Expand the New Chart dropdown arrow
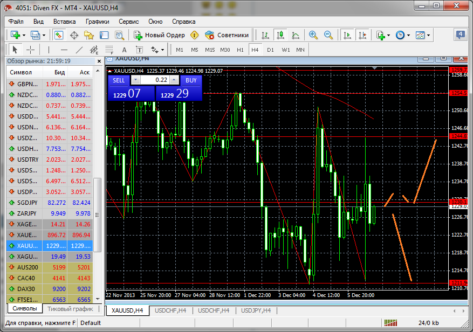 point(24,35)
